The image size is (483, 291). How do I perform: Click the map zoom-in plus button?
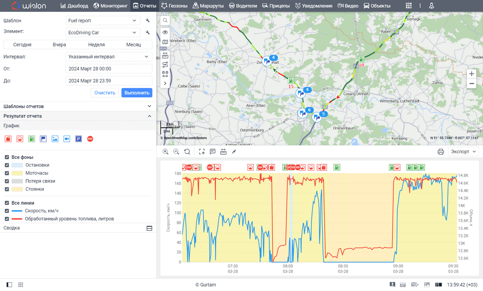(471, 74)
